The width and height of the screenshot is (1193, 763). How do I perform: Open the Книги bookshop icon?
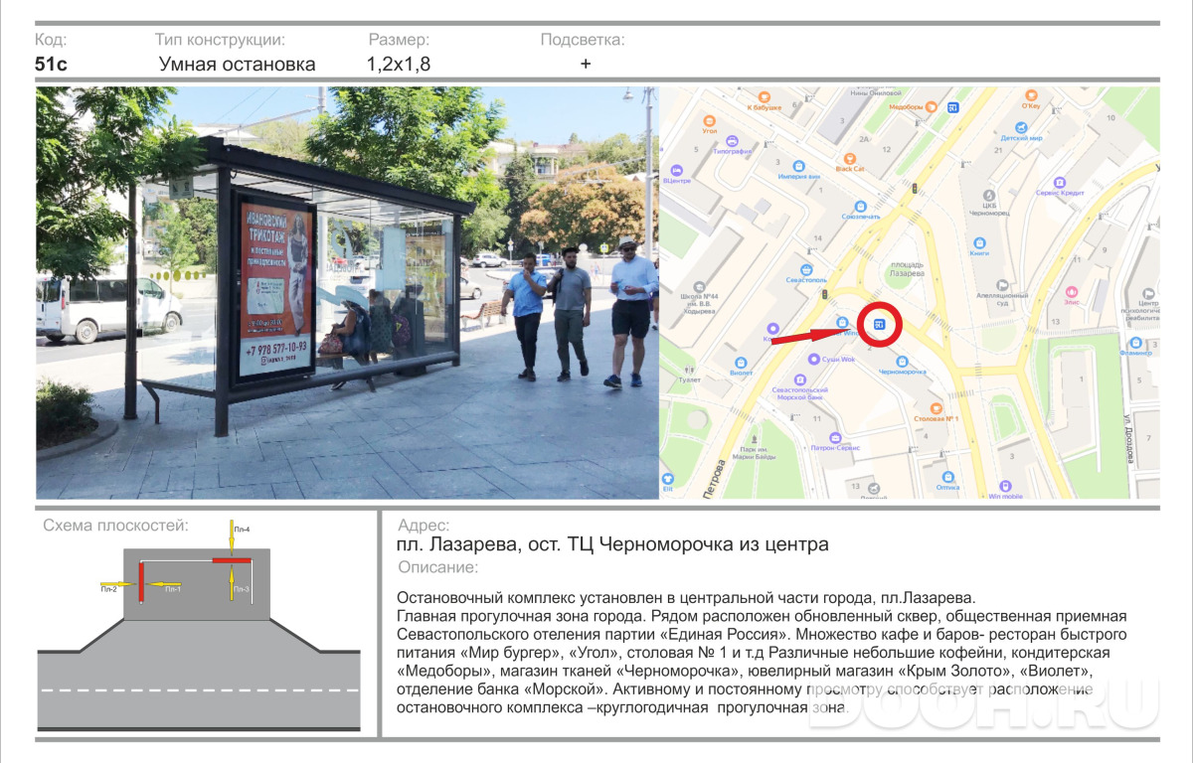pyautogui.click(x=979, y=242)
